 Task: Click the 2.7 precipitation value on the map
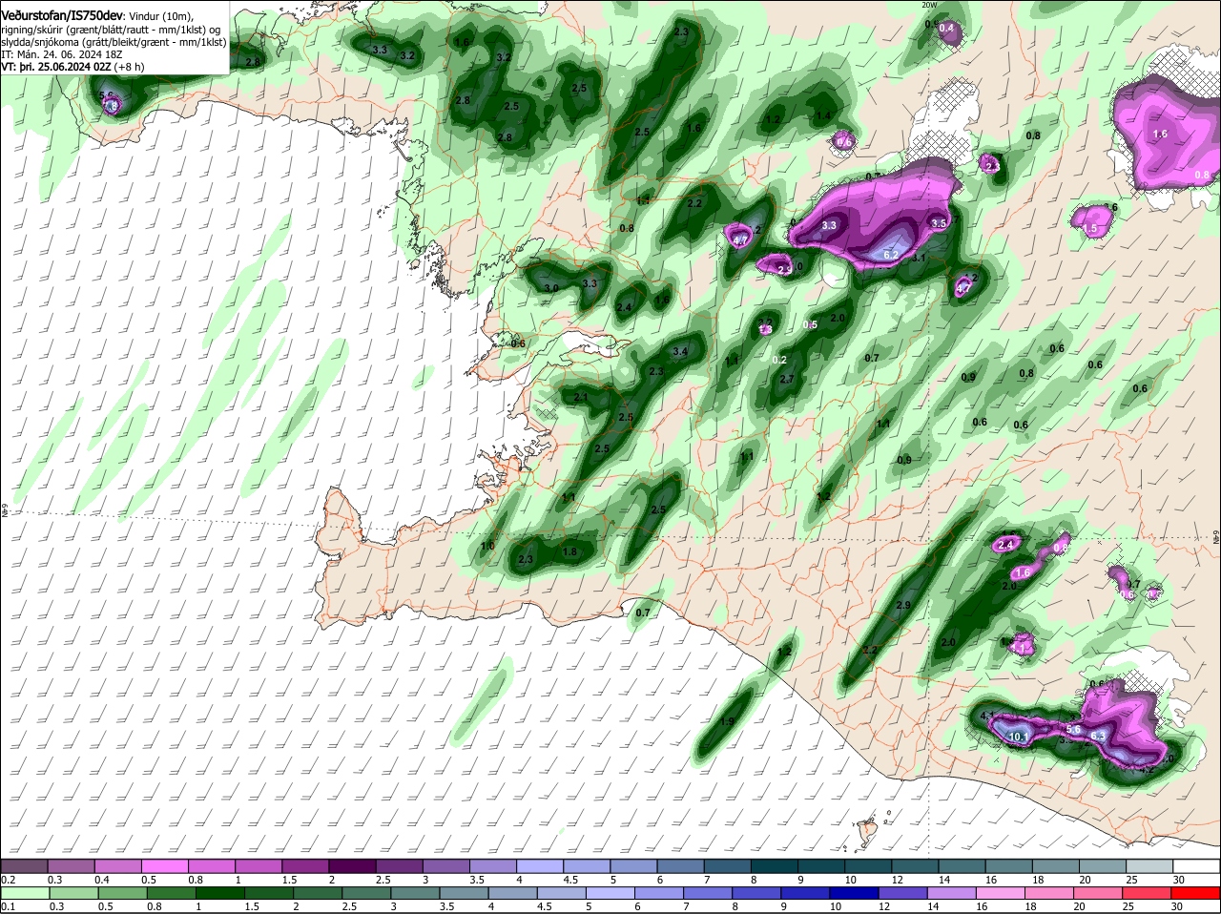(787, 380)
